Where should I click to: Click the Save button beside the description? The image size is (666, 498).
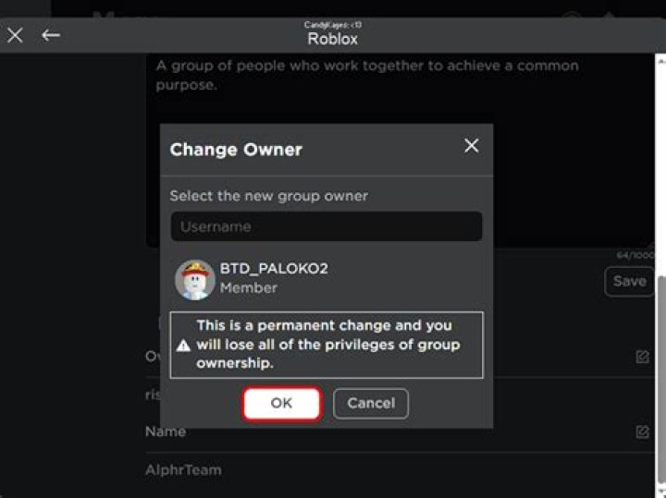[x=629, y=281]
